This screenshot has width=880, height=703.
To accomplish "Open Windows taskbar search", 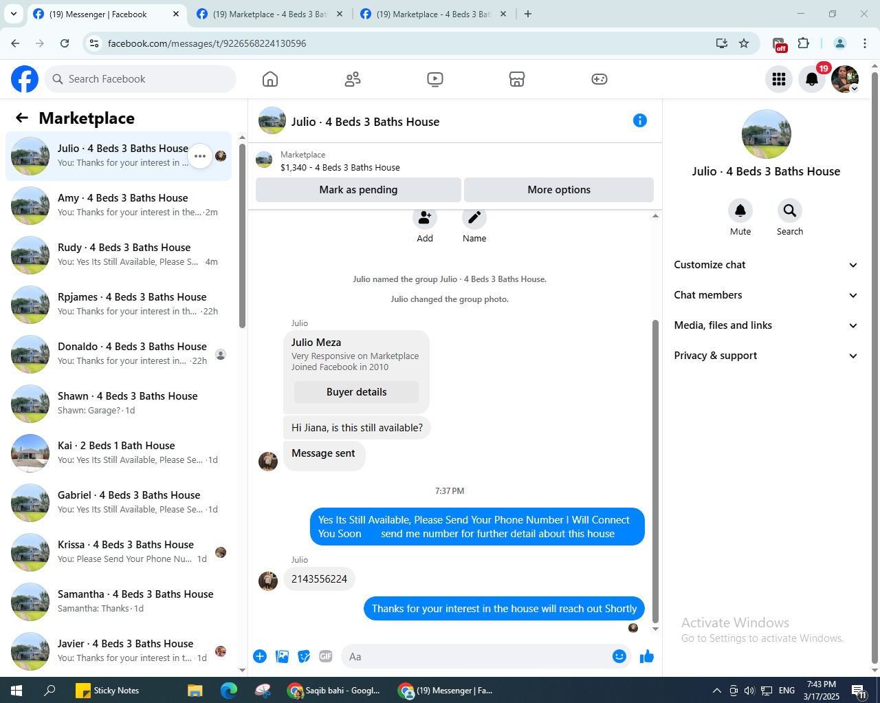I will (x=49, y=690).
